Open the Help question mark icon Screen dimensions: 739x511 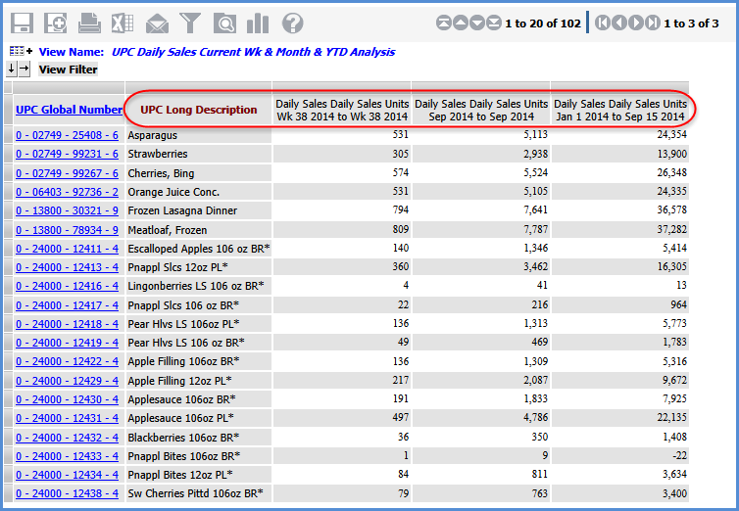coord(292,23)
